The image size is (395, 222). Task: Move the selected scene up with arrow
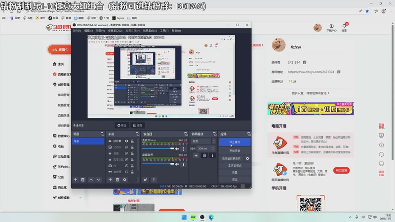pos(91,180)
